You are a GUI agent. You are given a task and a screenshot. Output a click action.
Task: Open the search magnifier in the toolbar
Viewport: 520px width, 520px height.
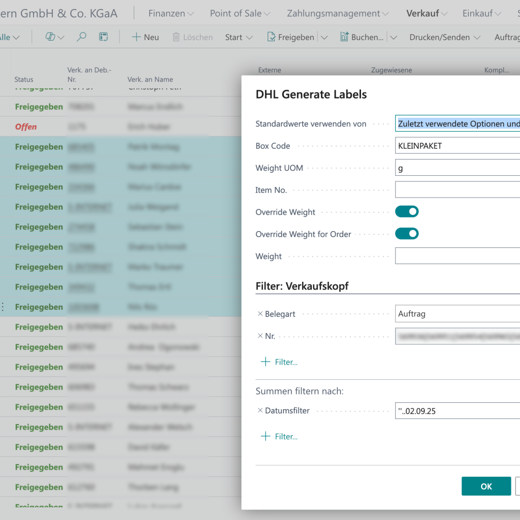click(x=81, y=37)
